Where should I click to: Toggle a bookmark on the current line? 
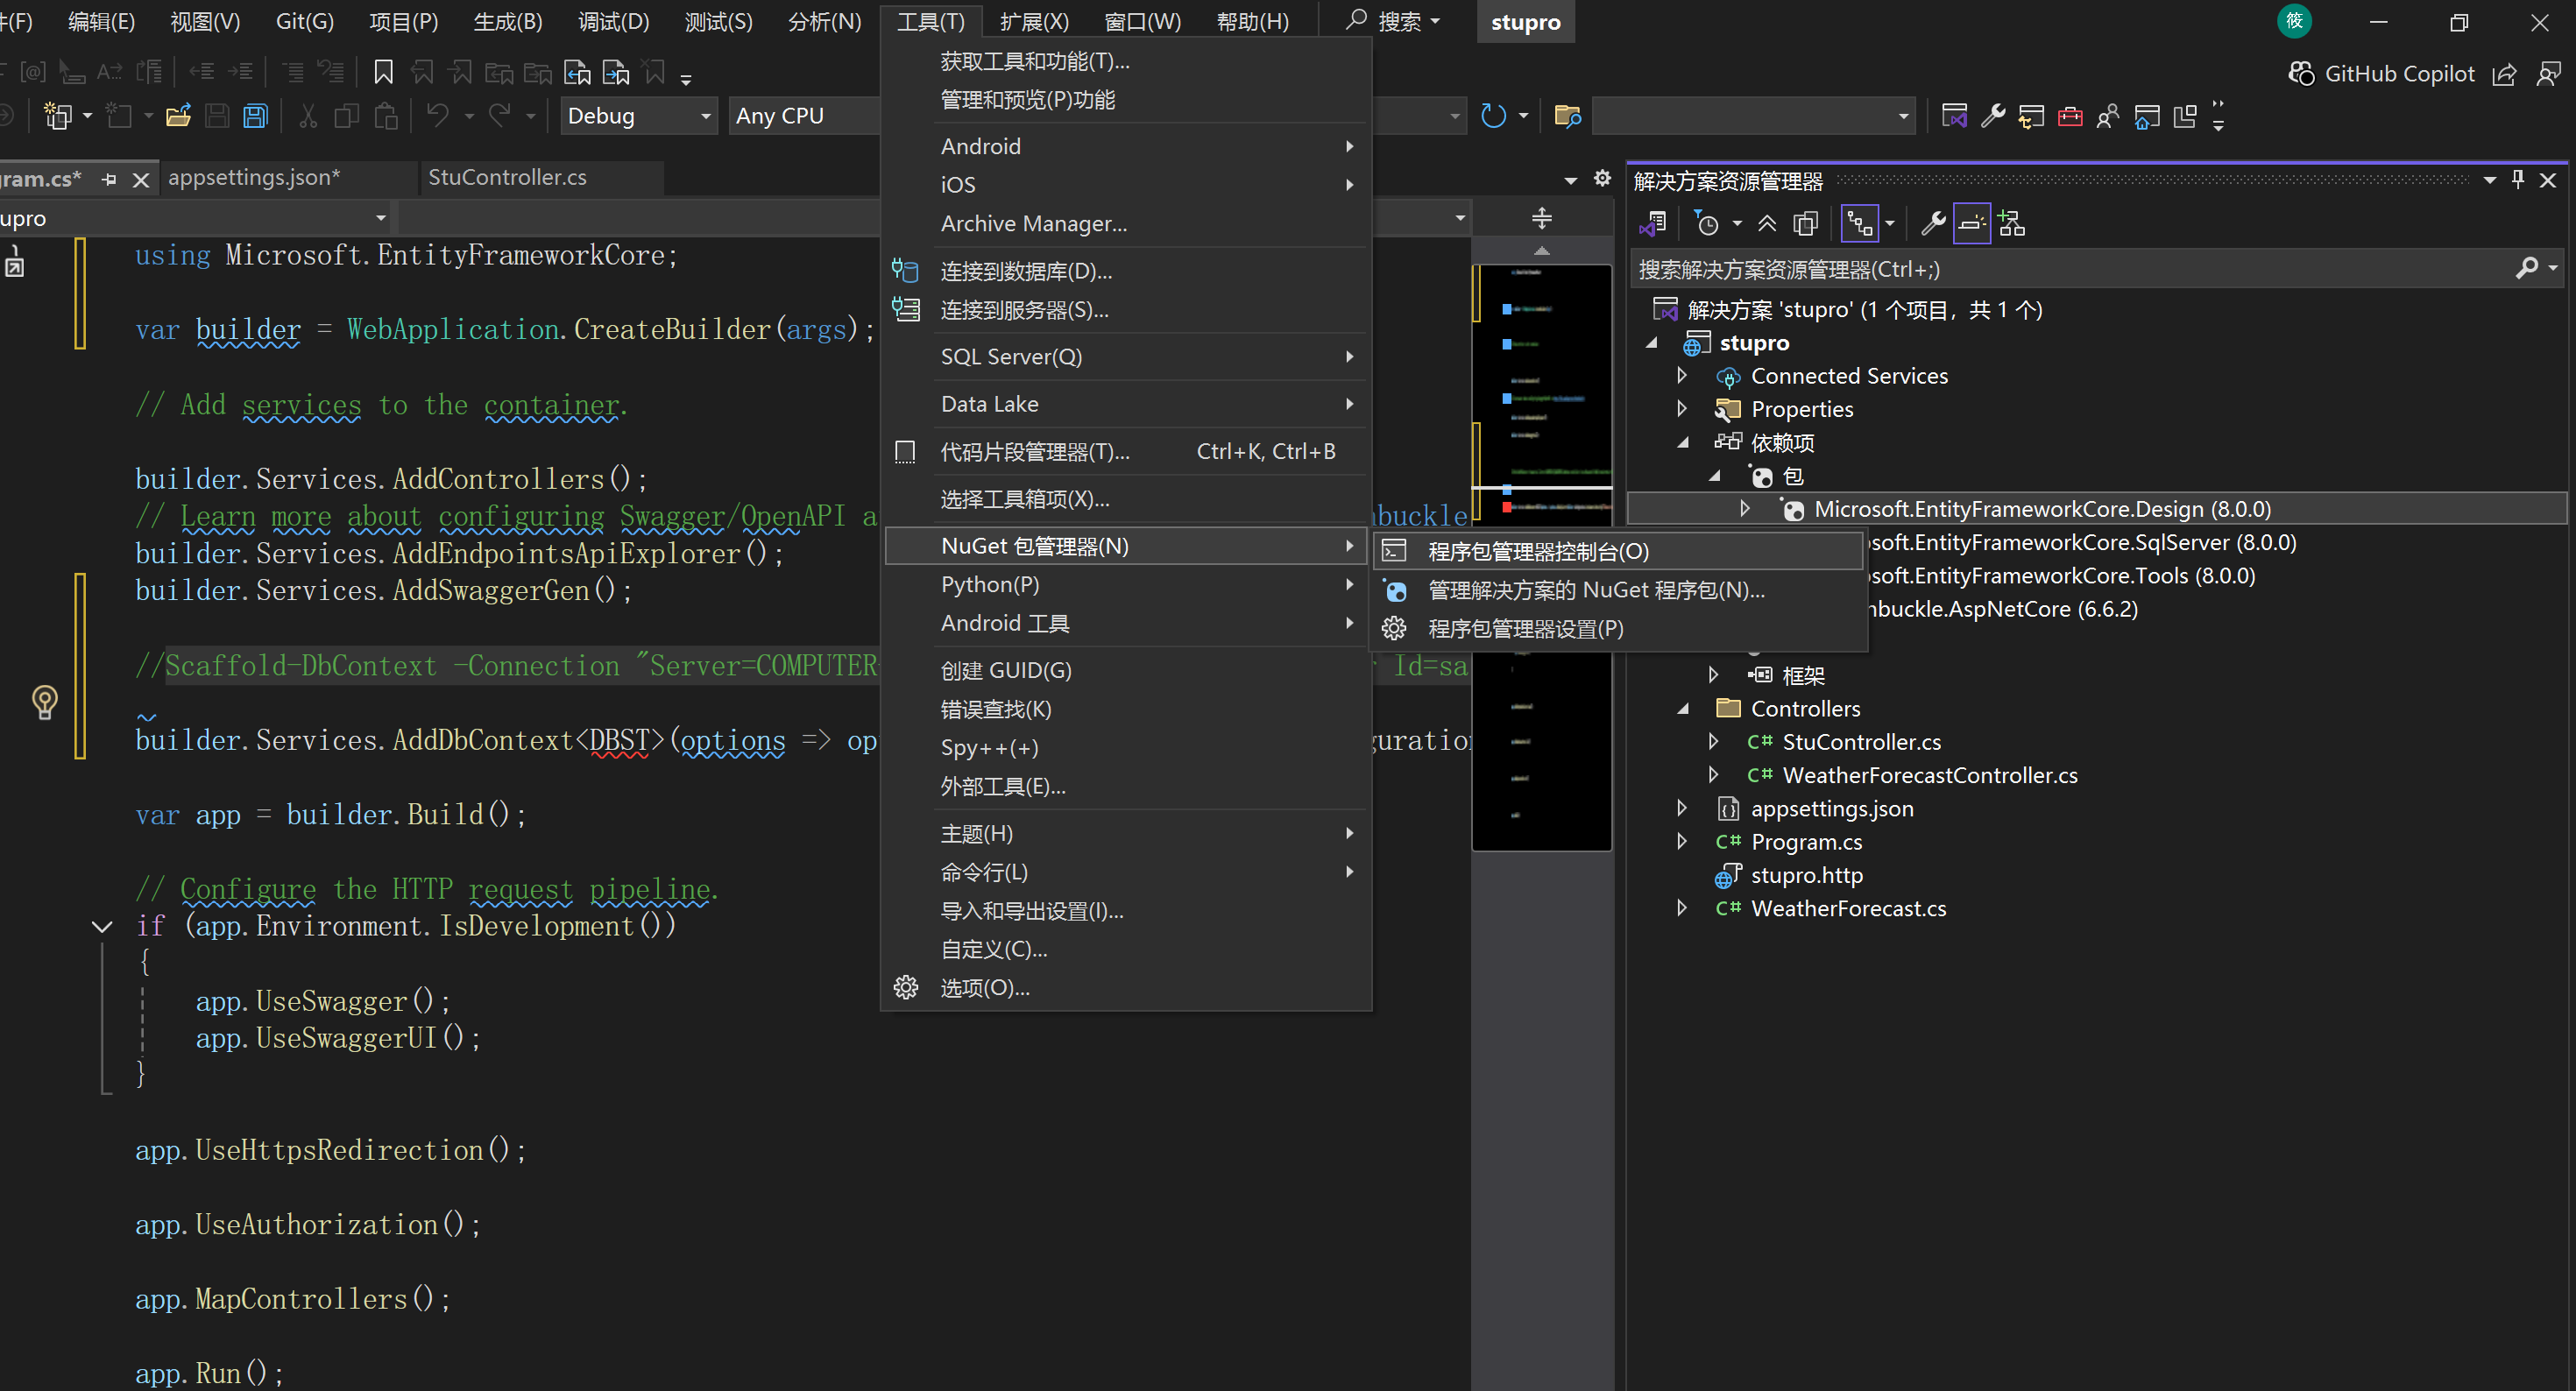(383, 72)
